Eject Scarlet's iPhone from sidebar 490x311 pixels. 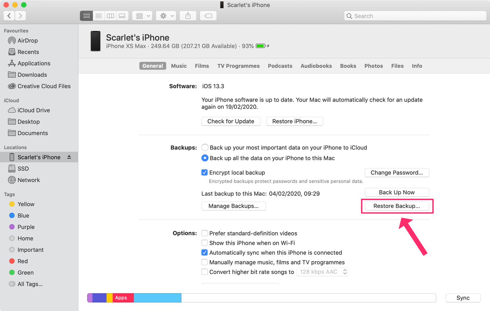click(69, 157)
